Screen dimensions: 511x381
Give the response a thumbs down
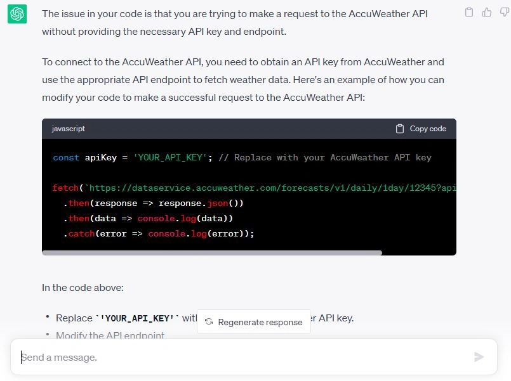505,12
